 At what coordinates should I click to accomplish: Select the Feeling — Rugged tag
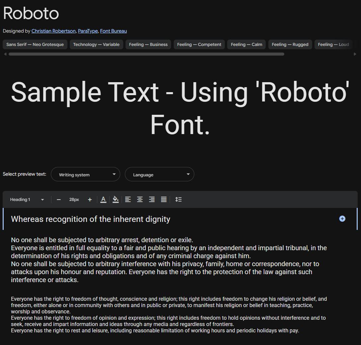point(290,45)
